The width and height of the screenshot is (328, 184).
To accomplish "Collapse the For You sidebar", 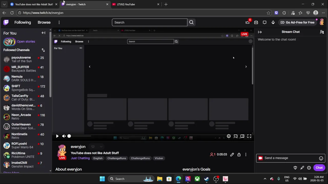I will [43, 33].
